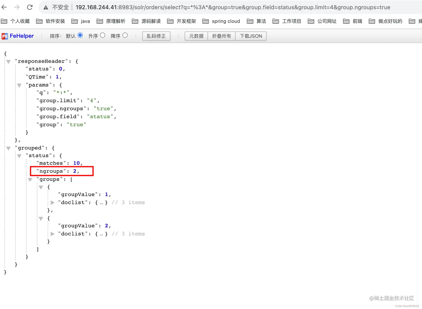
Task: Select the 默认 sort radio button
Action: 80,35
